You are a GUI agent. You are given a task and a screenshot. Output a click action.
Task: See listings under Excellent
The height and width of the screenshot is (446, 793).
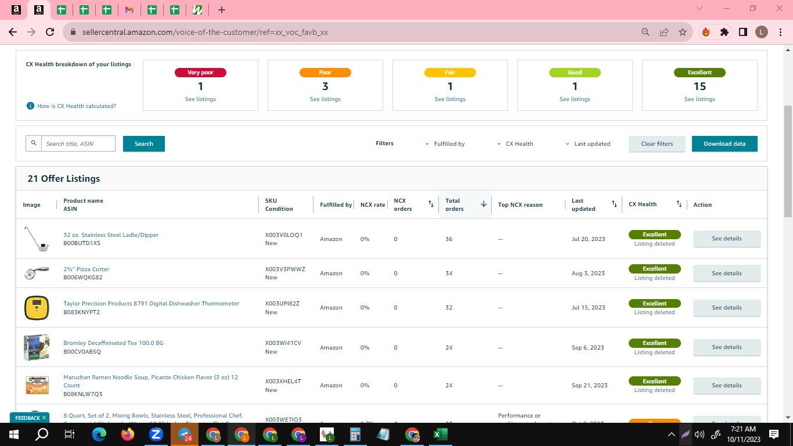[x=700, y=99]
